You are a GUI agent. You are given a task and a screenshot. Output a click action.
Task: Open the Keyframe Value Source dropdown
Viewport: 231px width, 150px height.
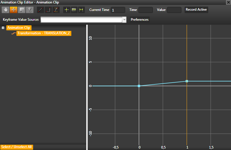[124, 20]
